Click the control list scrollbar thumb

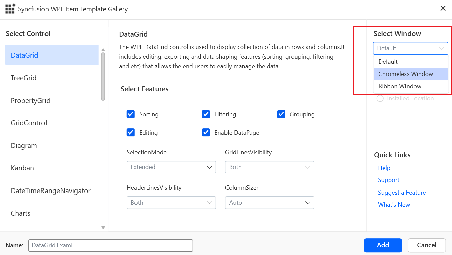(103, 76)
